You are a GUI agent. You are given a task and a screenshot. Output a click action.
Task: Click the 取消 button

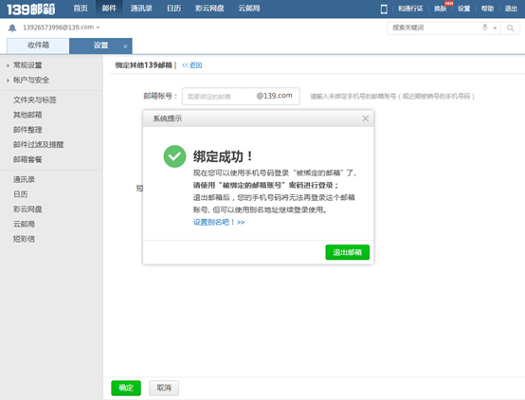(164, 388)
